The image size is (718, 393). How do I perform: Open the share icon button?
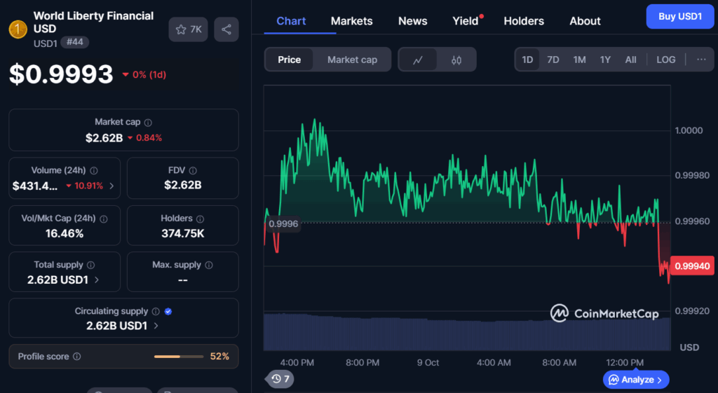226,29
